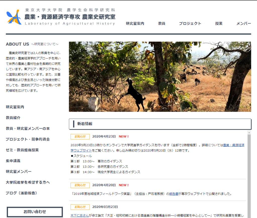Click the お問い合わせ contact button
This screenshot has height=218, width=257.
(x=35, y=212)
